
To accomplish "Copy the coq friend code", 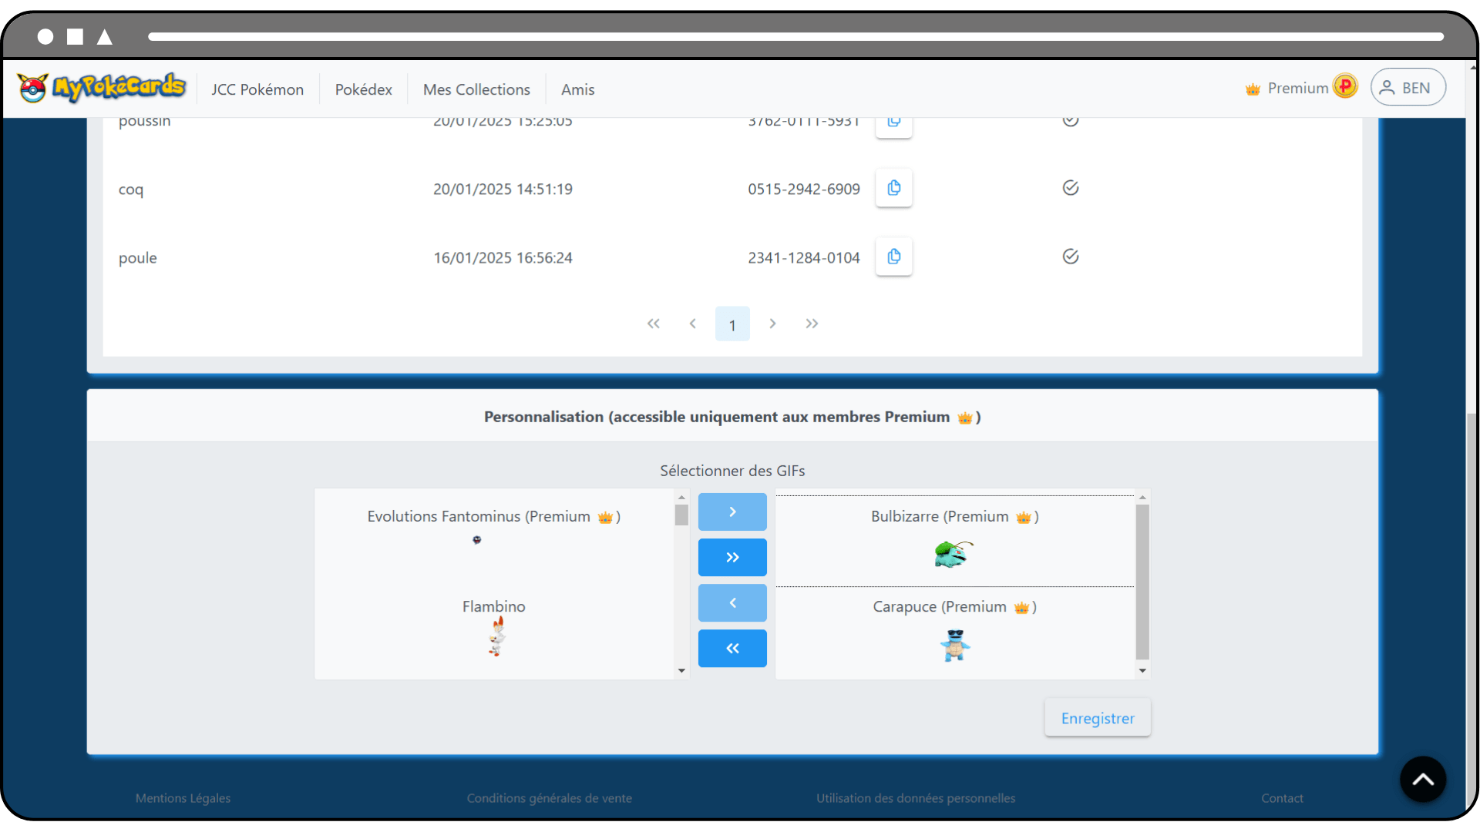I will [893, 188].
